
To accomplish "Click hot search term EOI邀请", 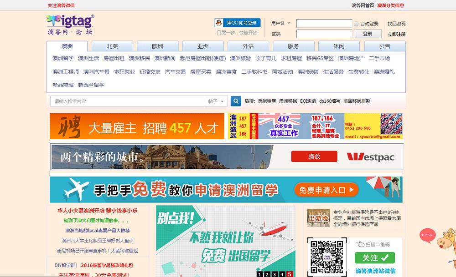I will pos(308,101).
